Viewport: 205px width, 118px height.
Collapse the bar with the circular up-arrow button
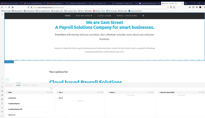coord(7,80)
